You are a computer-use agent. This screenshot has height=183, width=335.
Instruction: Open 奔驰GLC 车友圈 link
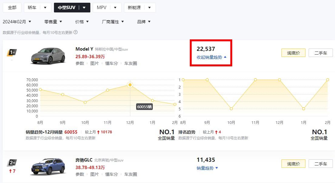130,174
